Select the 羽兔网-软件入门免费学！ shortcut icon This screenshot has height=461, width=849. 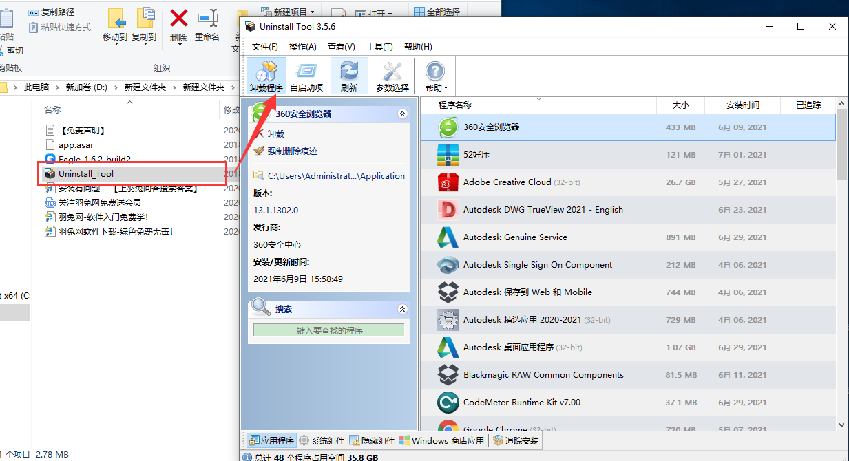[50, 217]
